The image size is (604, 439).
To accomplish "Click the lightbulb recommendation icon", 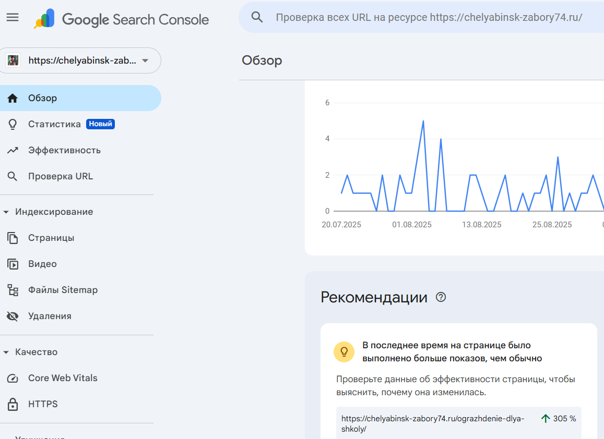I will pyautogui.click(x=344, y=352).
